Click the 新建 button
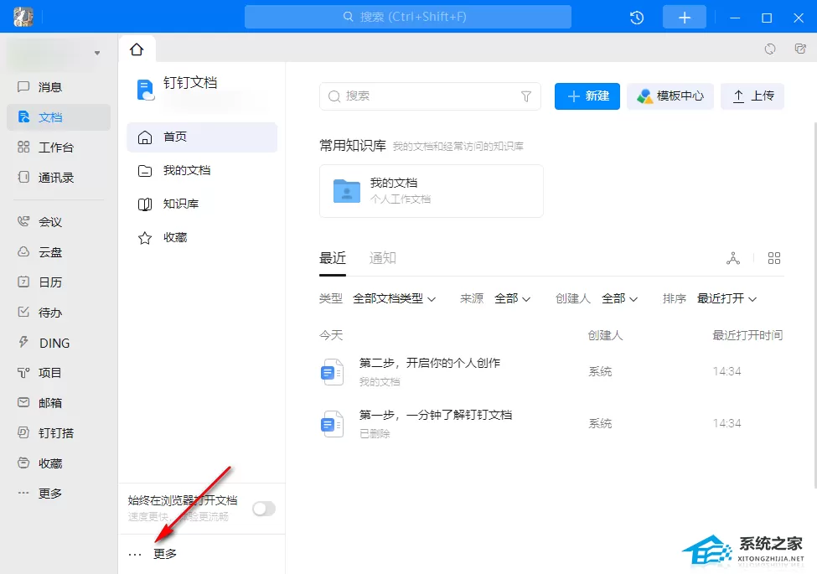The image size is (817, 574). pos(587,96)
